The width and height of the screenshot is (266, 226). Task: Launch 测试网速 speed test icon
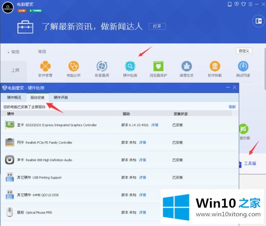pyautogui.click(x=243, y=66)
